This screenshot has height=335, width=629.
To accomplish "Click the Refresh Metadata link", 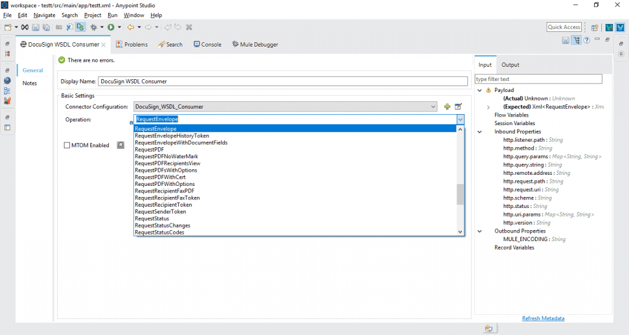I will pyautogui.click(x=543, y=318).
